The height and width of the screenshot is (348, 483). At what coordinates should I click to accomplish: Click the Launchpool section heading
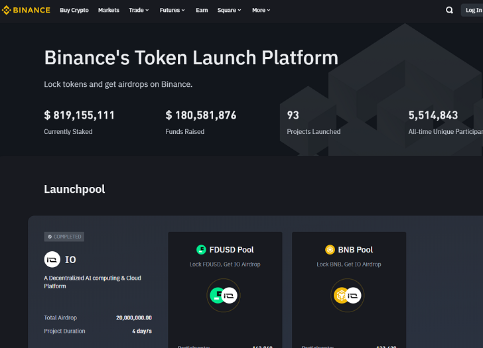[x=74, y=189]
